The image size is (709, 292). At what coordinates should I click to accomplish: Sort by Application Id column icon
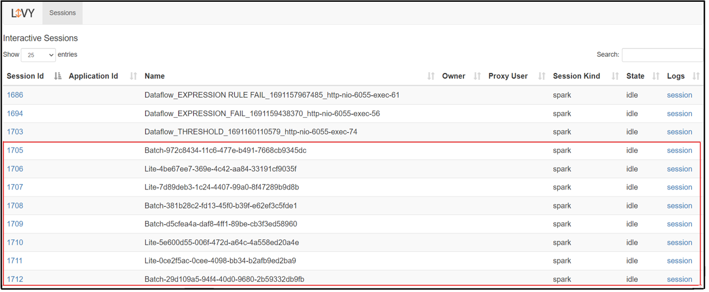pyautogui.click(x=133, y=76)
